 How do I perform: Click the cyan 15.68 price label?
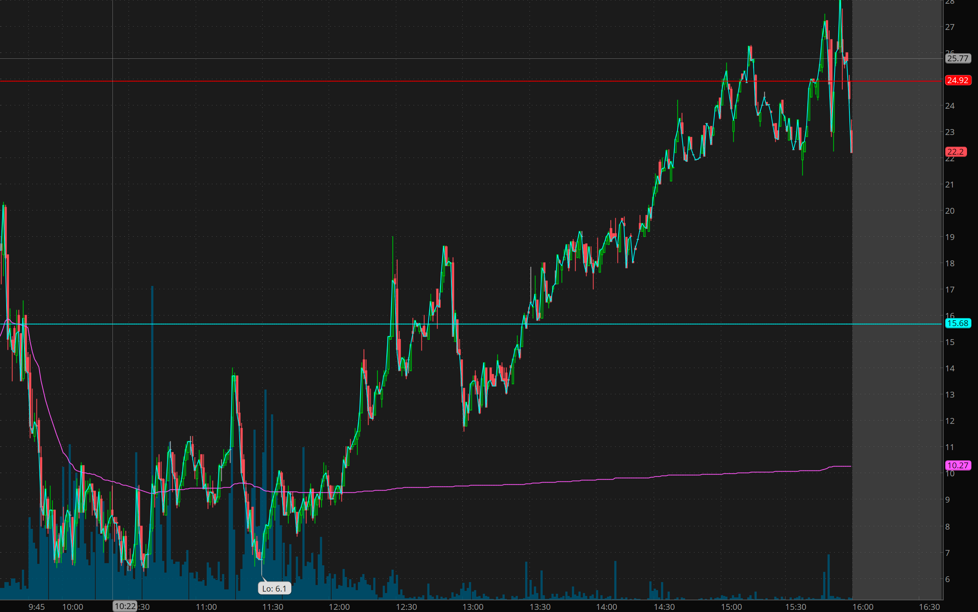click(958, 324)
